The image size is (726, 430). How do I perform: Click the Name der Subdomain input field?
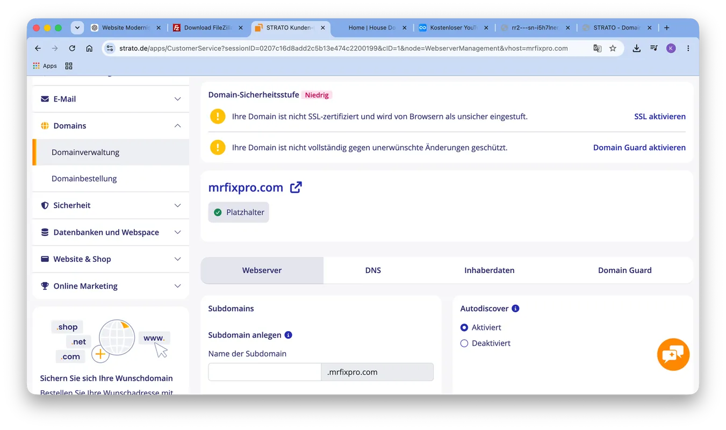[264, 372]
